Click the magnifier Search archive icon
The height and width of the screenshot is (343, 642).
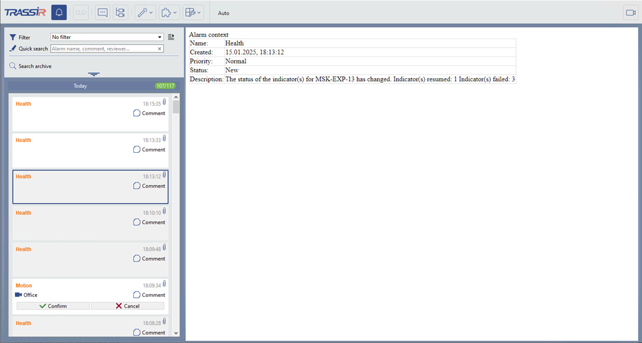(13, 66)
